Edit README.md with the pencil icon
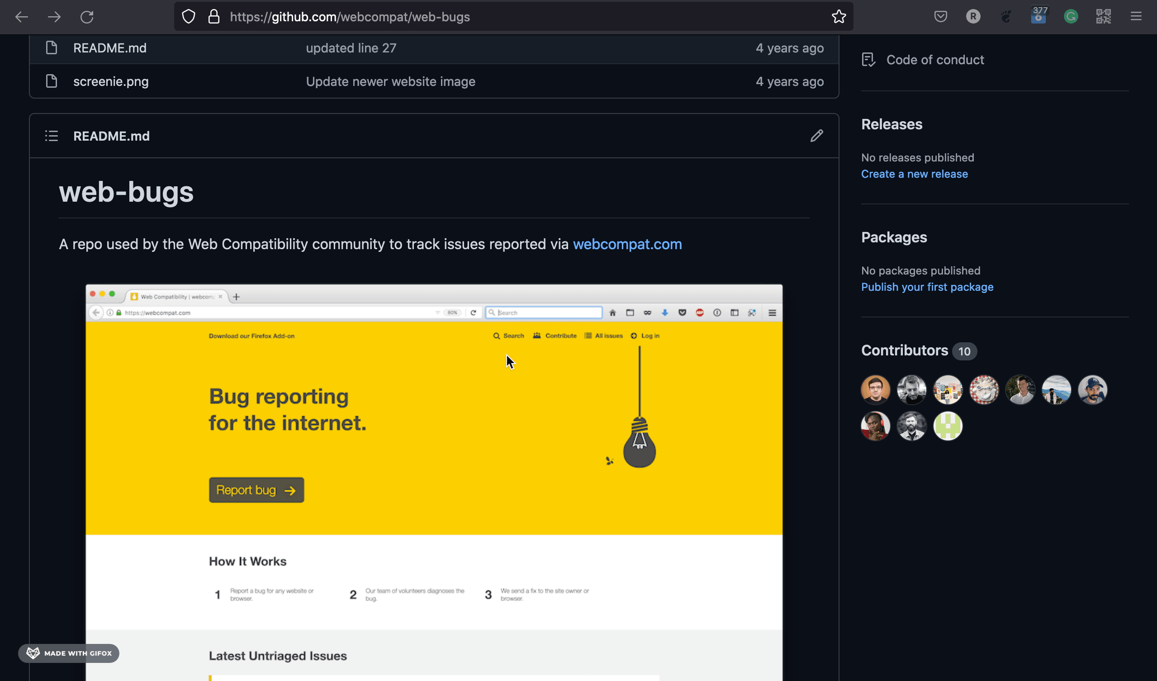The width and height of the screenshot is (1157, 681). point(816,136)
